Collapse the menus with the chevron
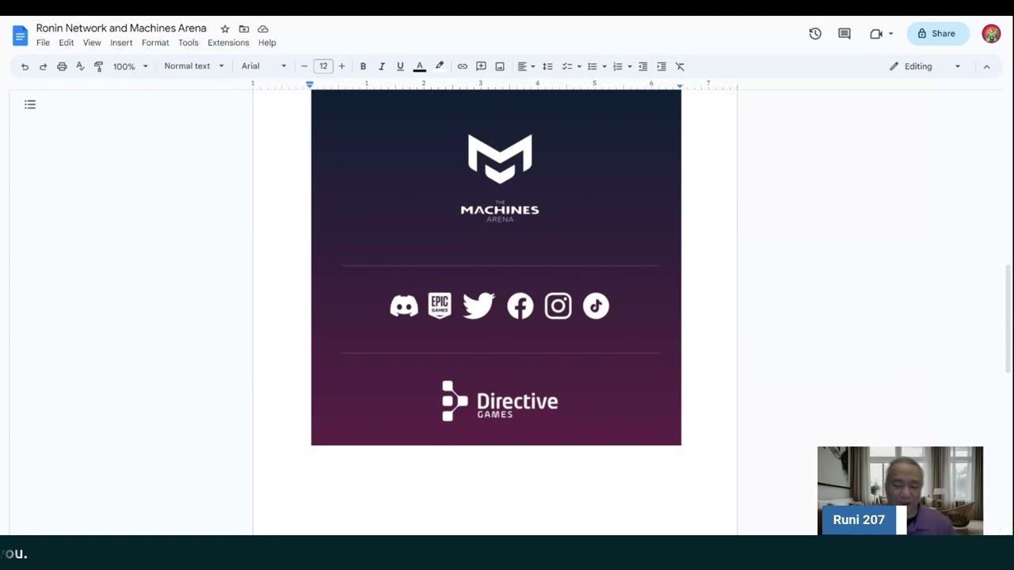 (x=986, y=66)
